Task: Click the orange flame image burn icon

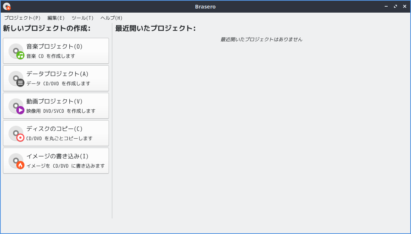Action: pyautogui.click(x=16, y=161)
